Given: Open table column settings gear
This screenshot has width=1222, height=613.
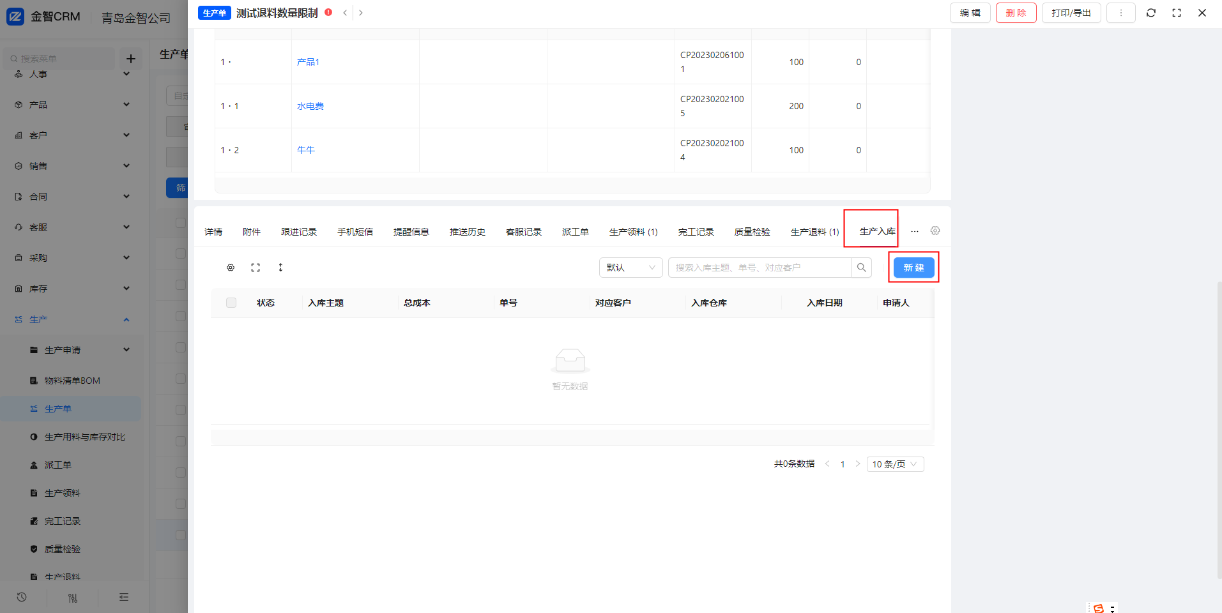Looking at the screenshot, I should click(231, 268).
